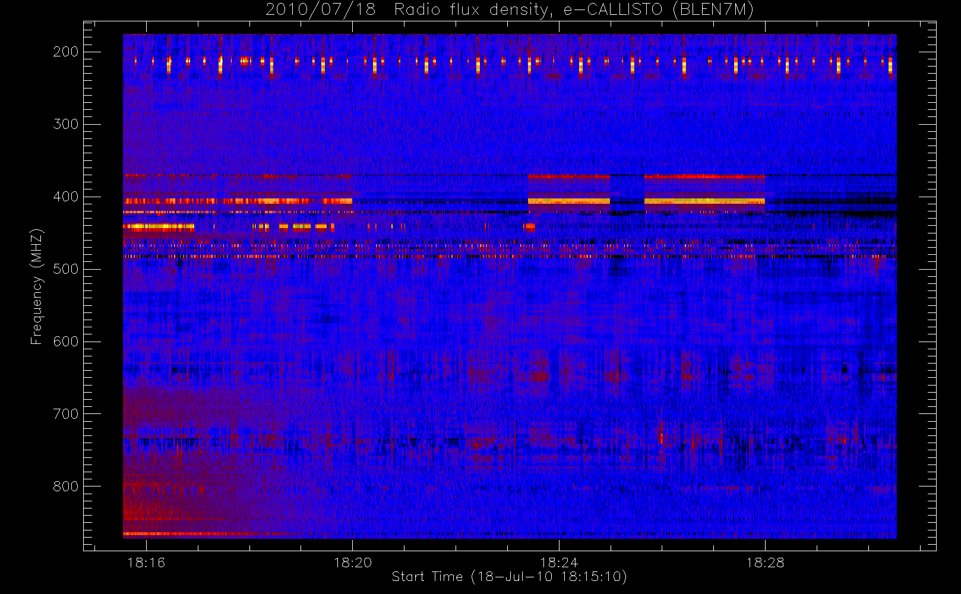Screen dimensions: 961x594
Task: Click the 800 frequency tick label
Action: click(66, 486)
